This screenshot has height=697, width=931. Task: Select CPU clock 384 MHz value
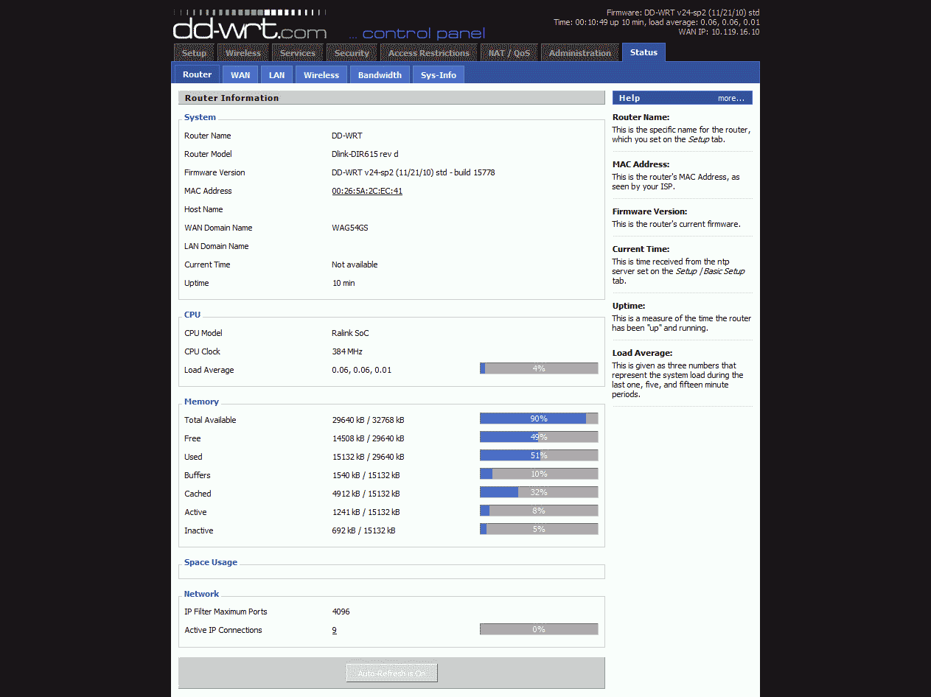pyautogui.click(x=347, y=351)
